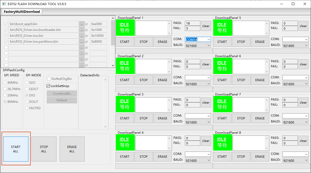The height and width of the screenshot is (173, 311).
Task: Click the 0x10000 address field
Action: pos(98,36)
